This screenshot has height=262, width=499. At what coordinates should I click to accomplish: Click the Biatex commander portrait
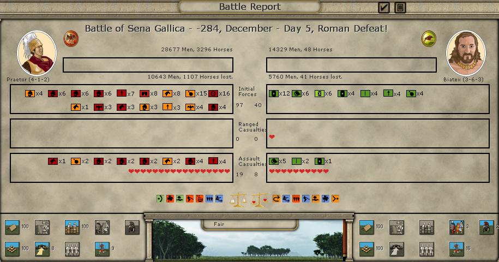pos(465,53)
